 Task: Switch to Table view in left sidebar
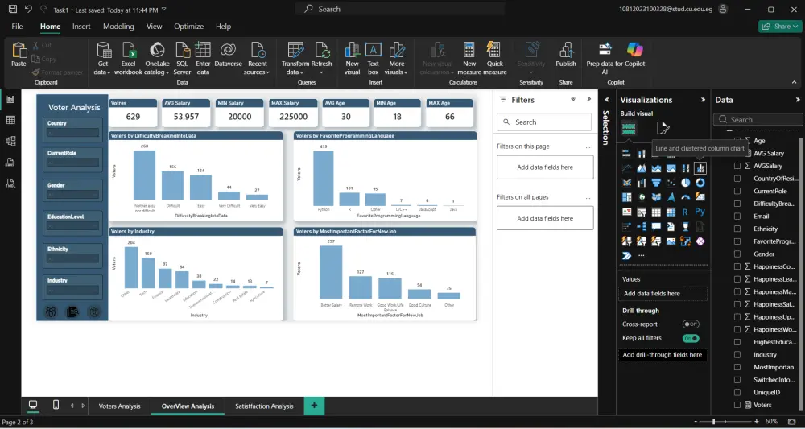pyautogui.click(x=10, y=120)
